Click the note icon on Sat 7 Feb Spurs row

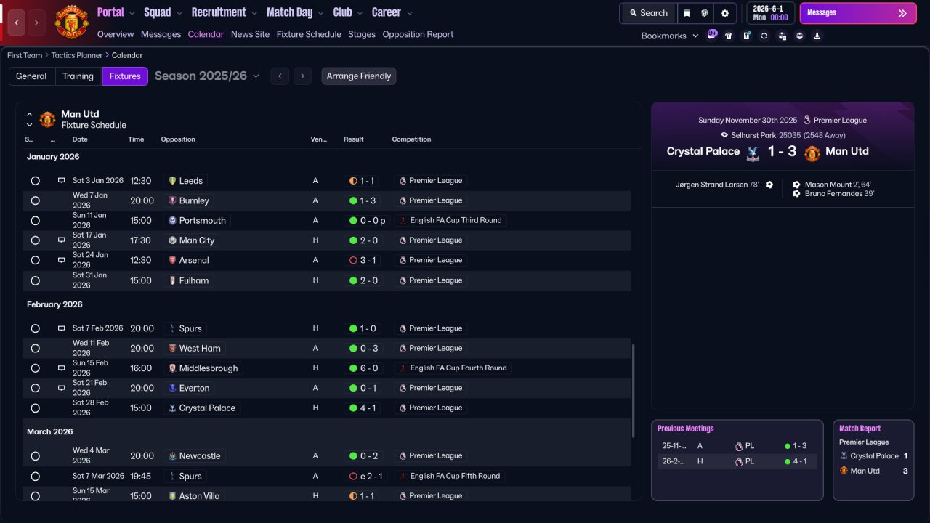62,328
